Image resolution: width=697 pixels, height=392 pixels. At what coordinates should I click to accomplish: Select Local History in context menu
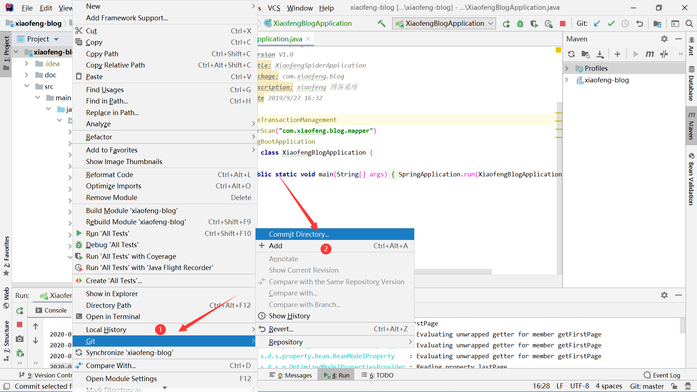pyautogui.click(x=165, y=330)
